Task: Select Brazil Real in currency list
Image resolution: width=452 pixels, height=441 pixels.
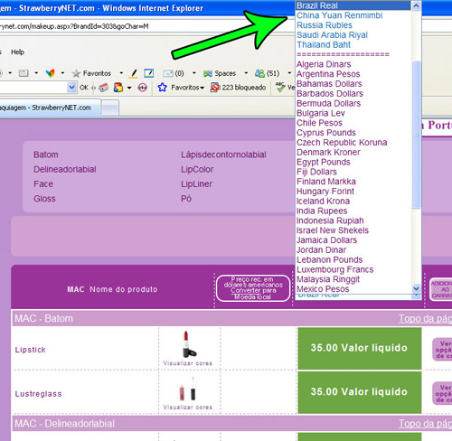Action: [x=353, y=5]
